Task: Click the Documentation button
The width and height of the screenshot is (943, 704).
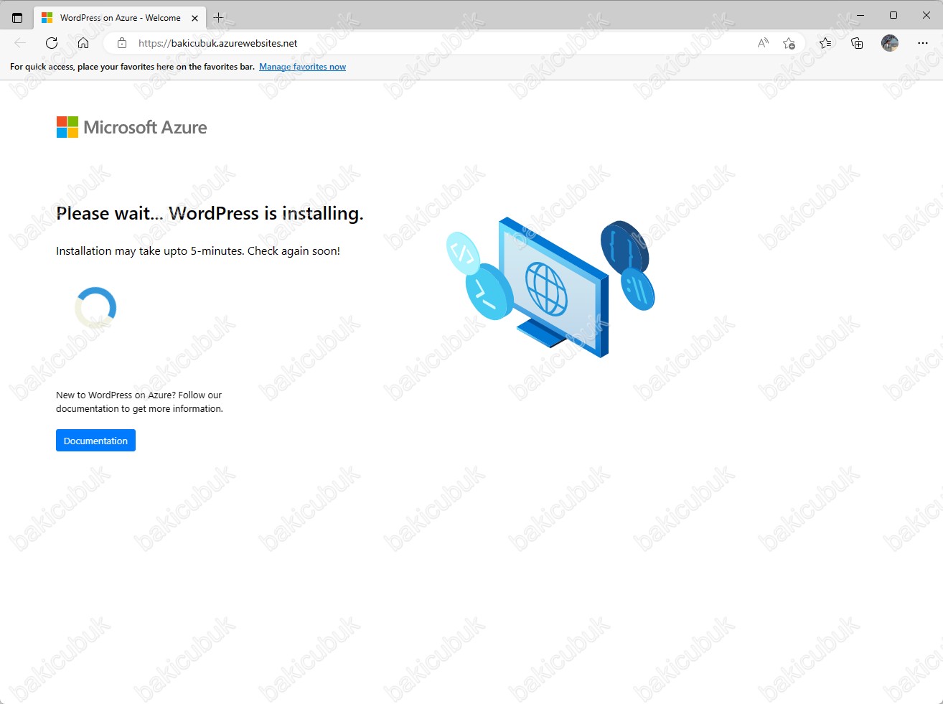Action: tap(95, 441)
